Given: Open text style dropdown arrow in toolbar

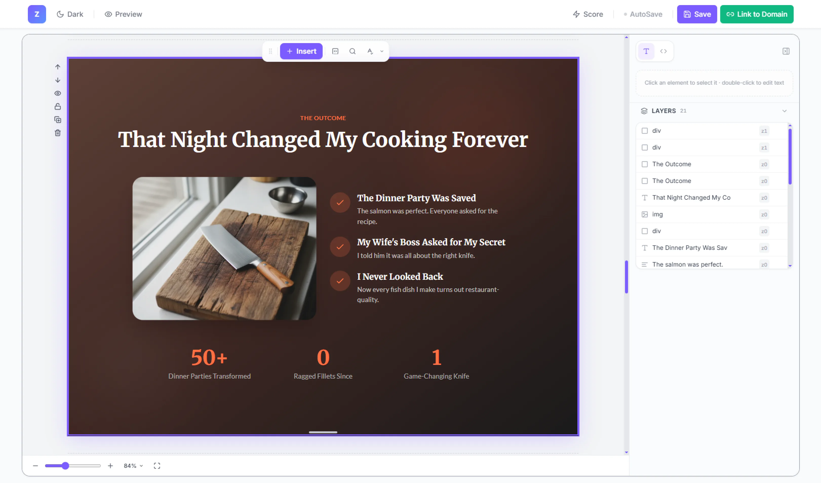Looking at the screenshot, I should click(382, 51).
